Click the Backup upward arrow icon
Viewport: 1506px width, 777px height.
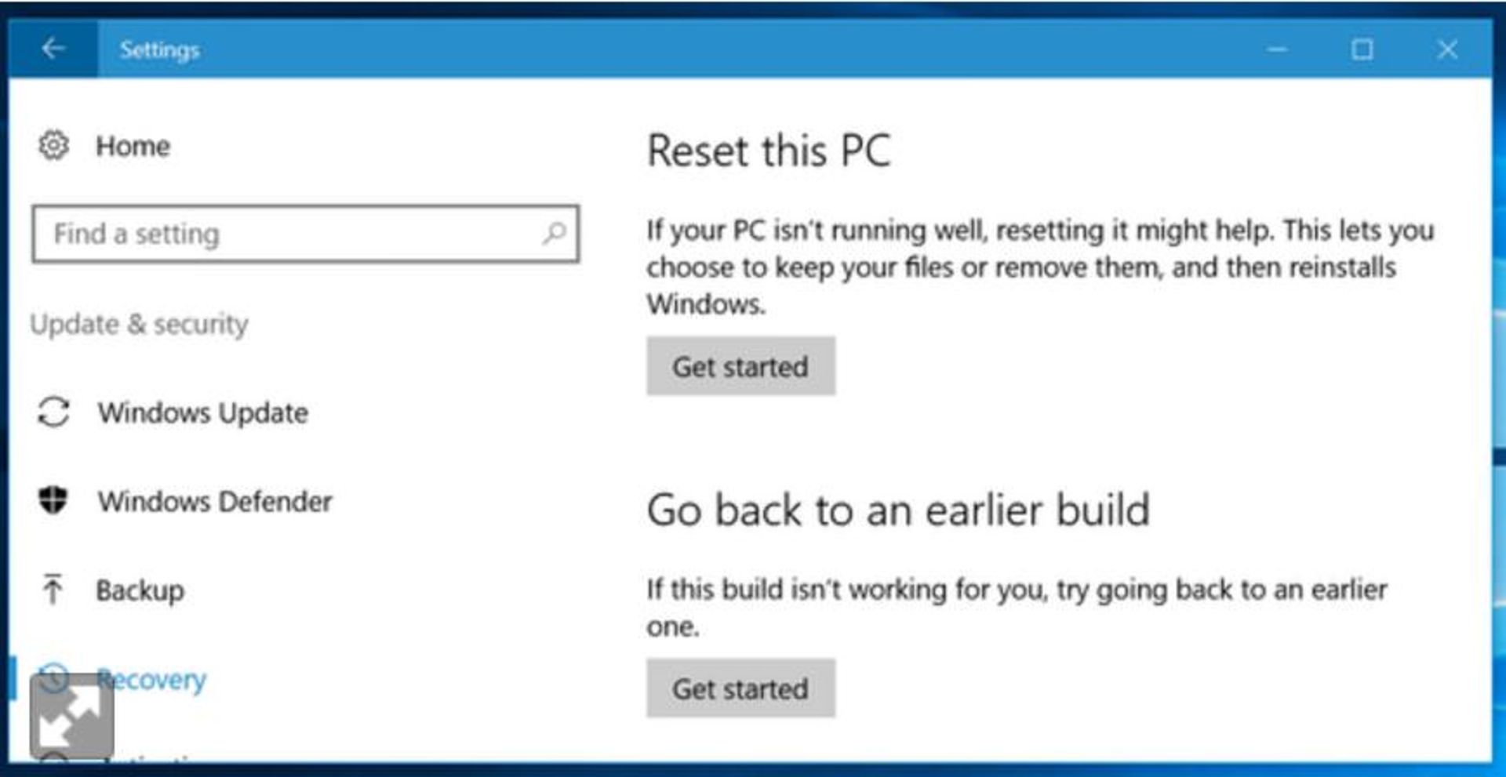point(53,590)
